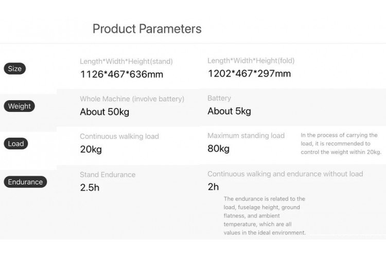Select the Endurance category pill

[x=25, y=182]
